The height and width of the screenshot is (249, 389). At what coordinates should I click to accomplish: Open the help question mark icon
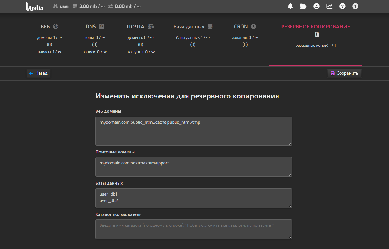tap(342, 6)
